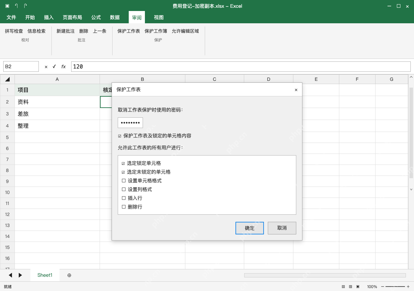Check the 删除行 permission box
Image resolution: width=414 pixels, height=291 pixels.
click(124, 207)
